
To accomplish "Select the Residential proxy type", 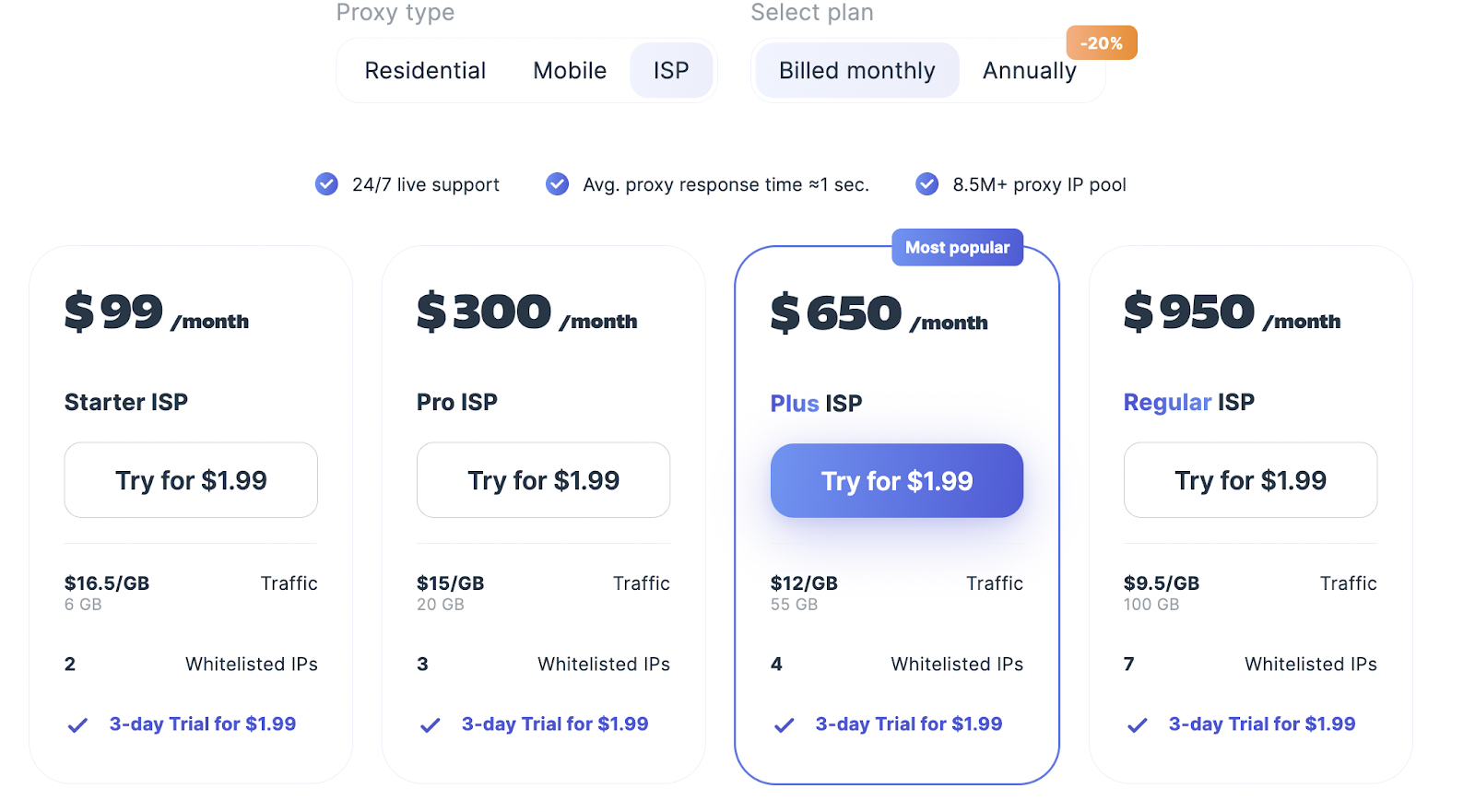I will (425, 71).
